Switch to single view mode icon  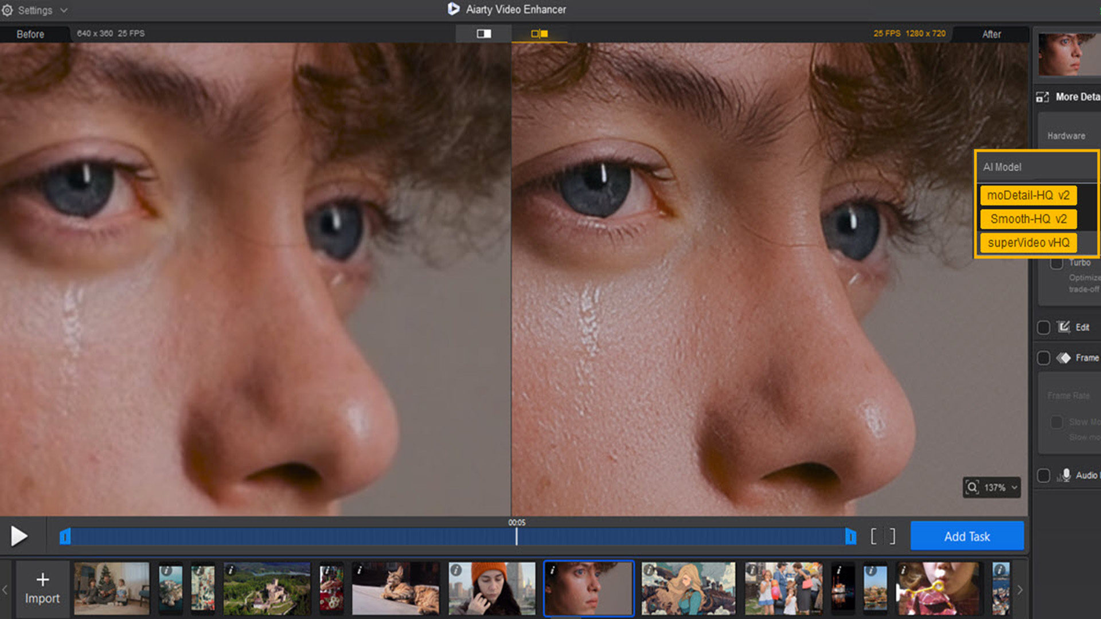pos(483,34)
